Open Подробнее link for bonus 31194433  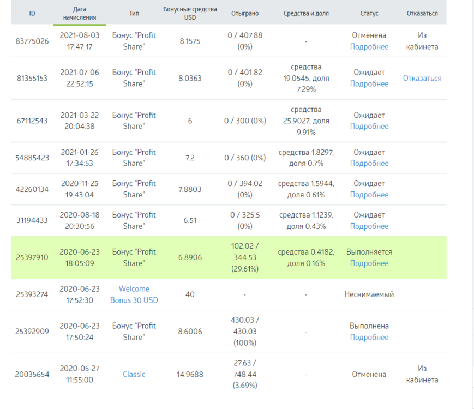pyautogui.click(x=369, y=226)
